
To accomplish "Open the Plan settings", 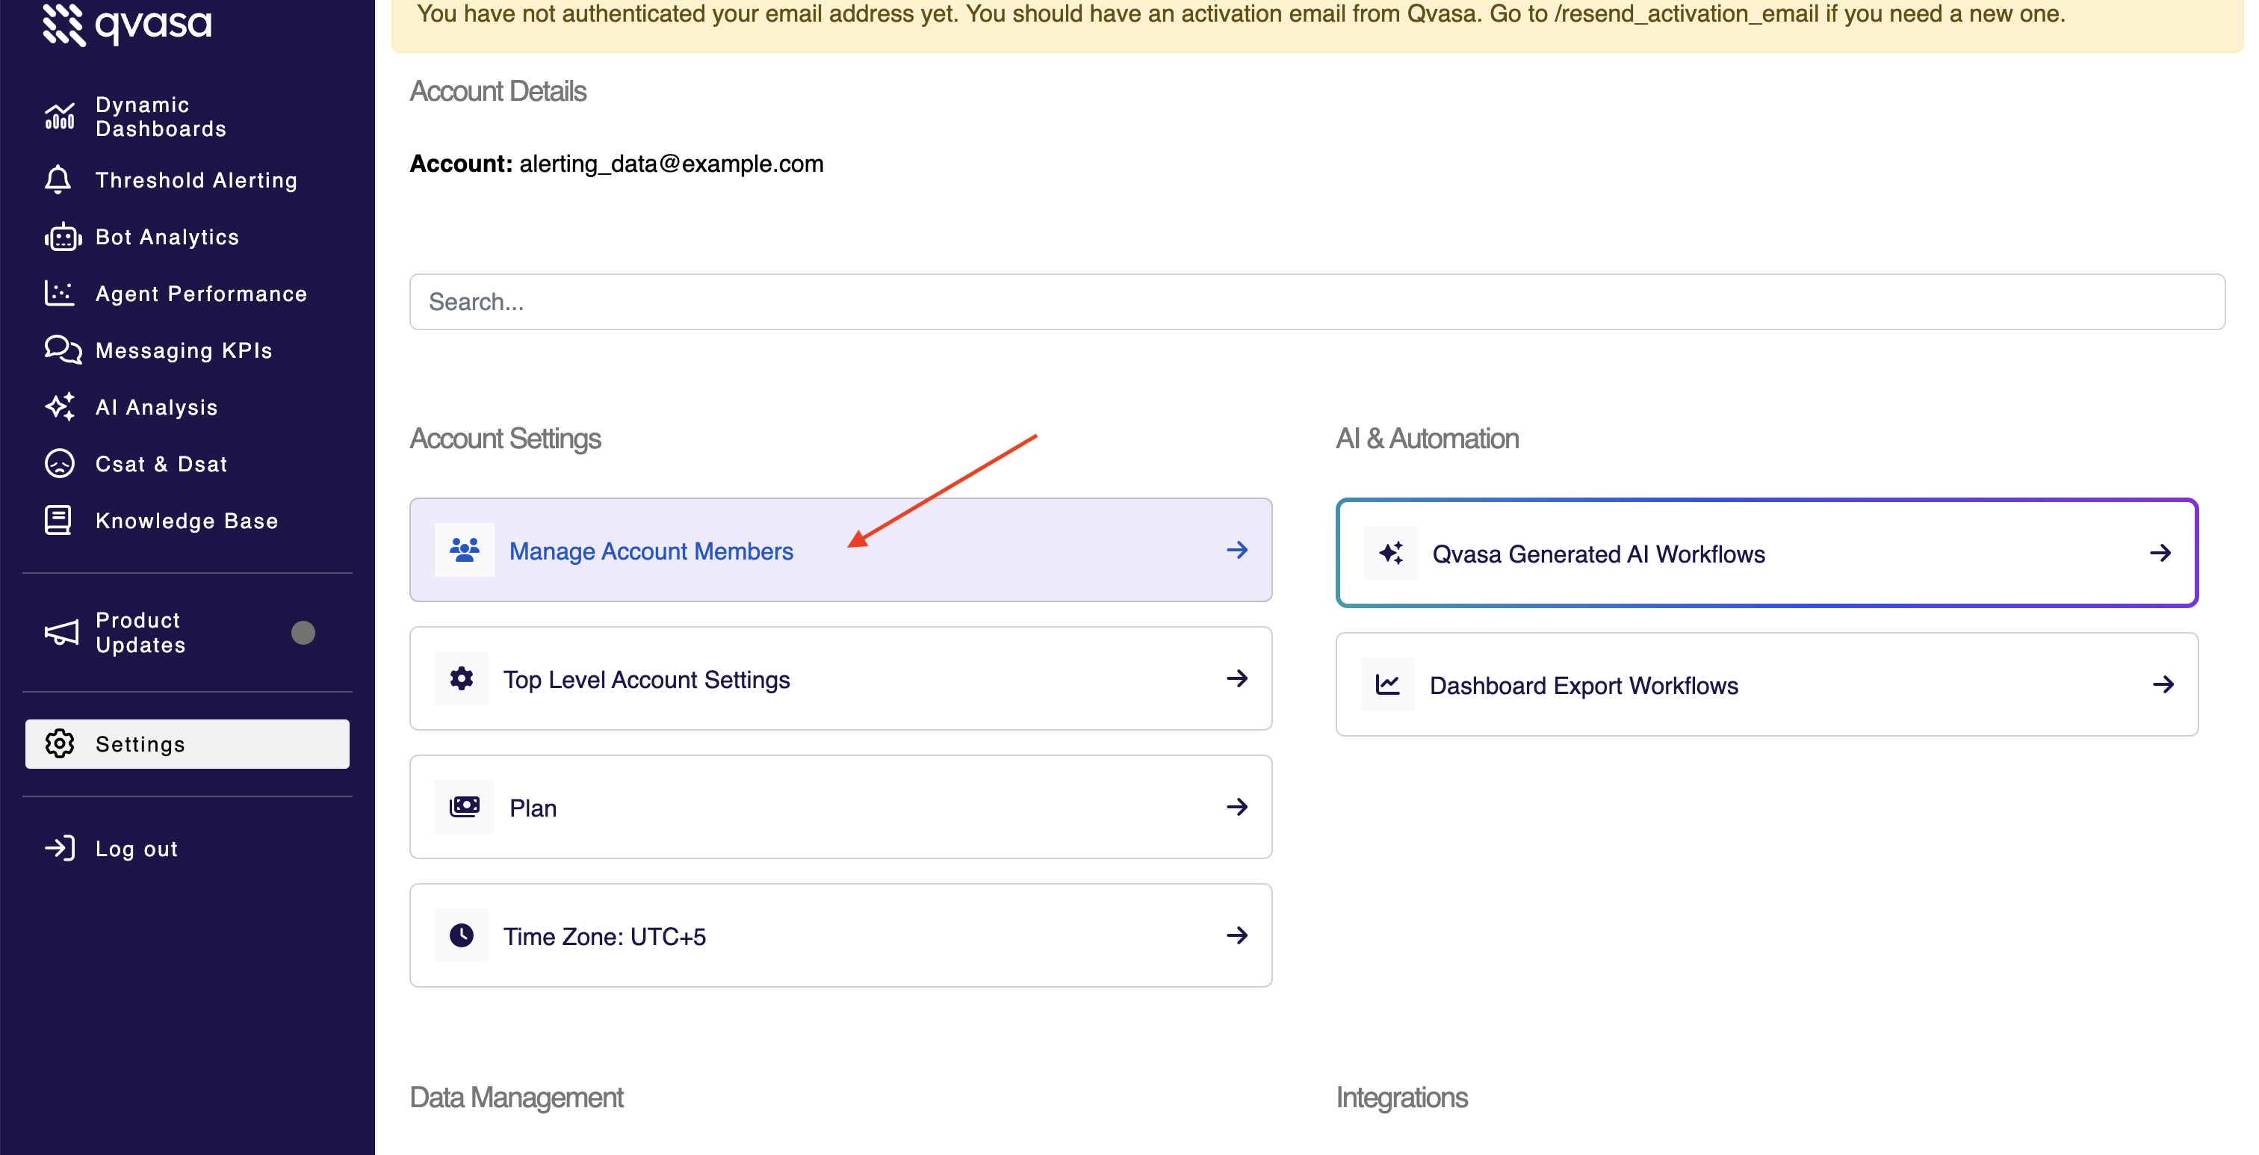I will [x=841, y=807].
